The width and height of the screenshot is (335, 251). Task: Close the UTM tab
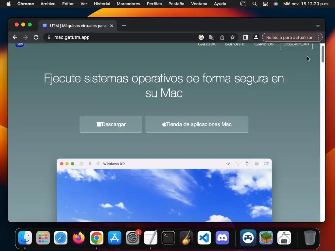click(112, 26)
